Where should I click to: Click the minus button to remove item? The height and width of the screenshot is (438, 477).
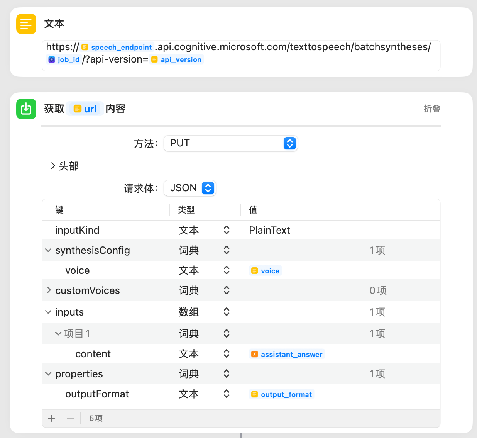click(71, 418)
